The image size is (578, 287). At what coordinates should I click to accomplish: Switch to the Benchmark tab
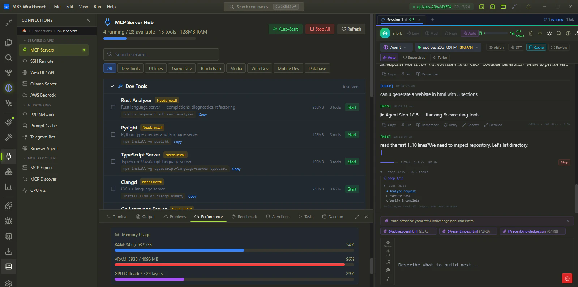click(244, 217)
